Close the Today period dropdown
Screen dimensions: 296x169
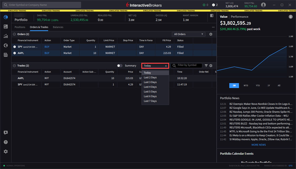(155, 65)
